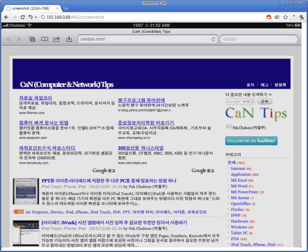This screenshot has height=252, width=308.
Task: Open the 짱구프로그램 뷰어판매 ad link
Action: click(141, 100)
